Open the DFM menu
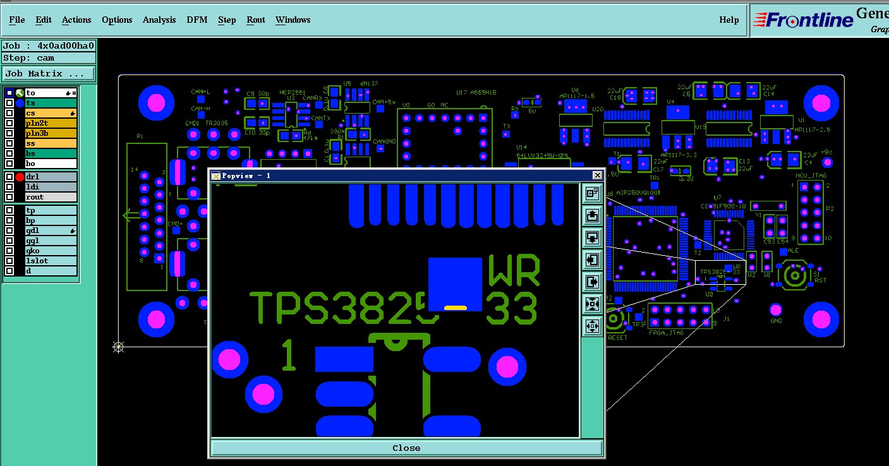Screen dimensions: 889x466 197,20
